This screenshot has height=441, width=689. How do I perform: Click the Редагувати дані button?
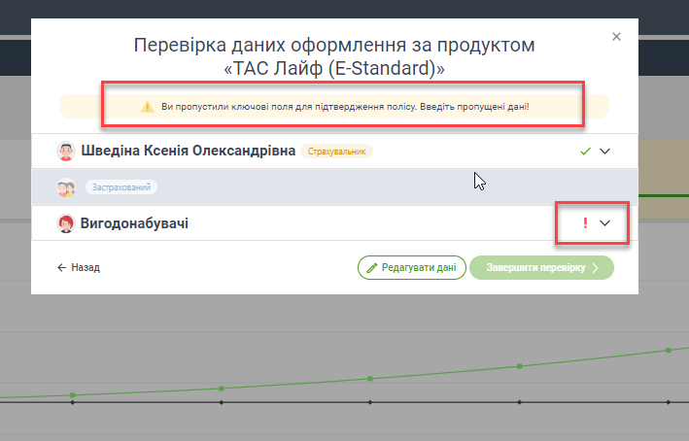coord(412,267)
